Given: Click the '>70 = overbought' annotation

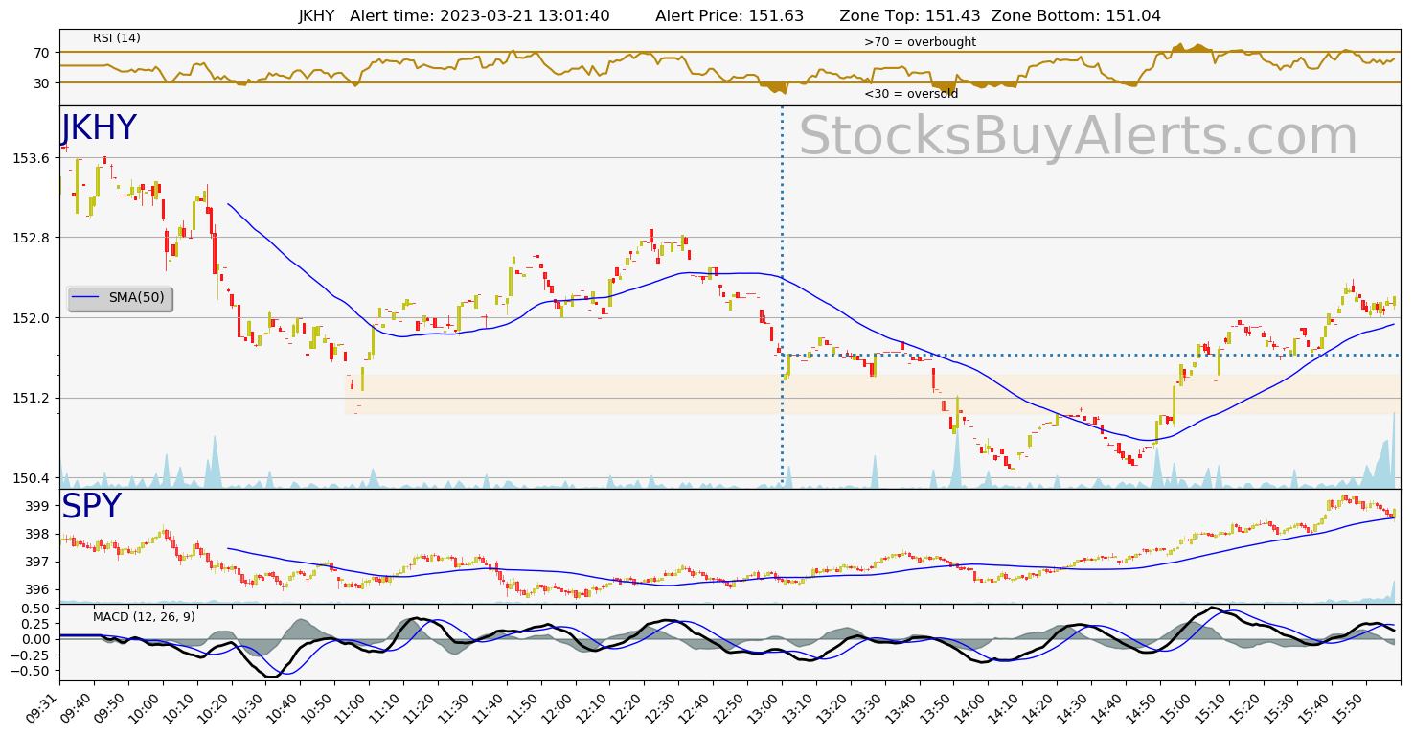Looking at the screenshot, I should pyautogui.click(x=920, y=42).
